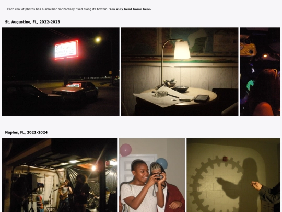282x212 pixels.
Task: Click the parked car under the neon sign
Action: click(75, 91)
